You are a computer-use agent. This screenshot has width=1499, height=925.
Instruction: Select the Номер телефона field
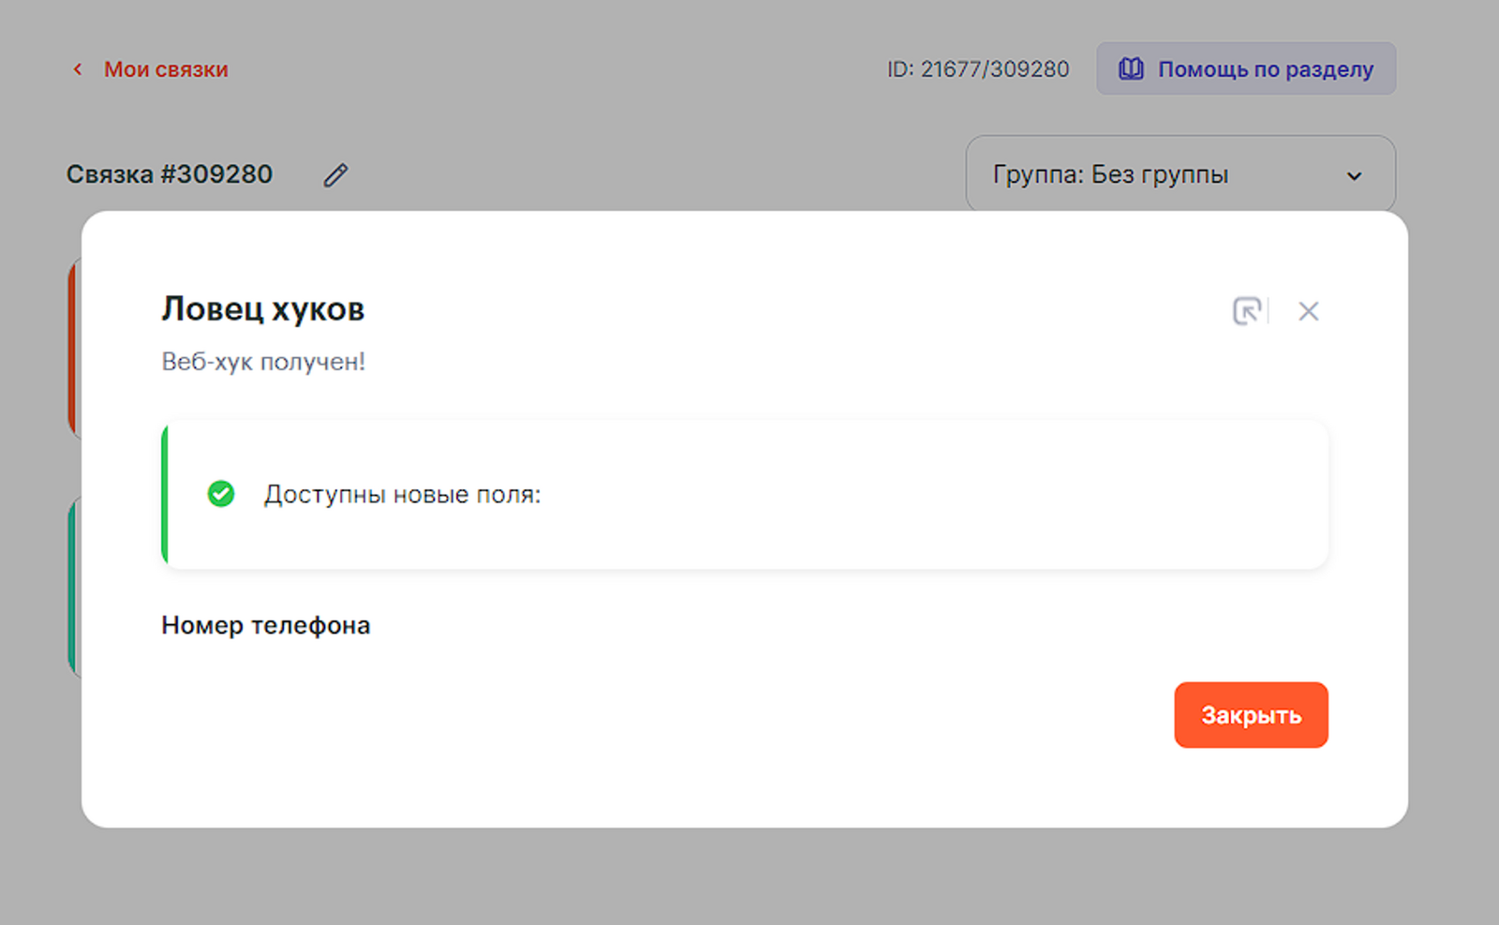pos(266,625)
